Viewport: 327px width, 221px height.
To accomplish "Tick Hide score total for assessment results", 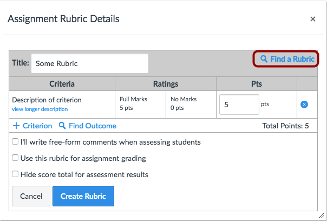I will click(15, 174).
